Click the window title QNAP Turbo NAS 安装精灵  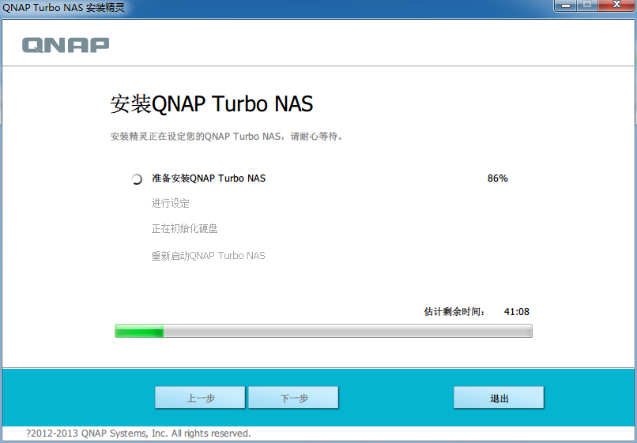[x=64, y=7]
